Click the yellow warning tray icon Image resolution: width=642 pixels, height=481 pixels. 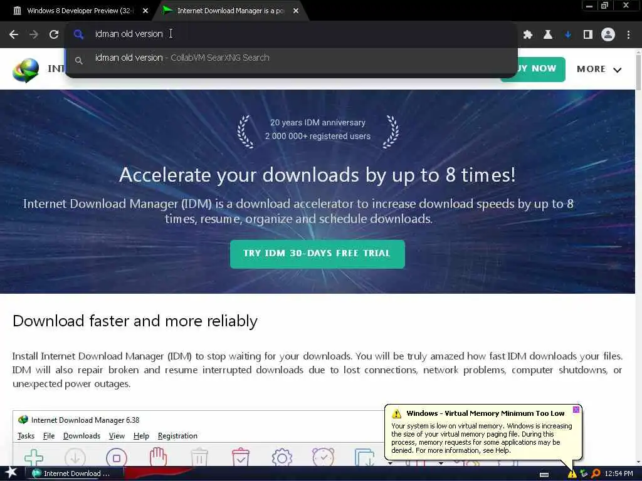tap(572, 473)
